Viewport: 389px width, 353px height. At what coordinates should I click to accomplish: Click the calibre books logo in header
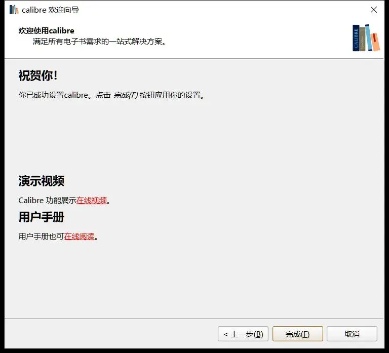click(366, 38)
